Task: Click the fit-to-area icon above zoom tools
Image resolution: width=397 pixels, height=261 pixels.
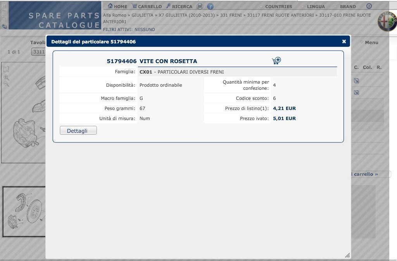Action: coord(6,69)
